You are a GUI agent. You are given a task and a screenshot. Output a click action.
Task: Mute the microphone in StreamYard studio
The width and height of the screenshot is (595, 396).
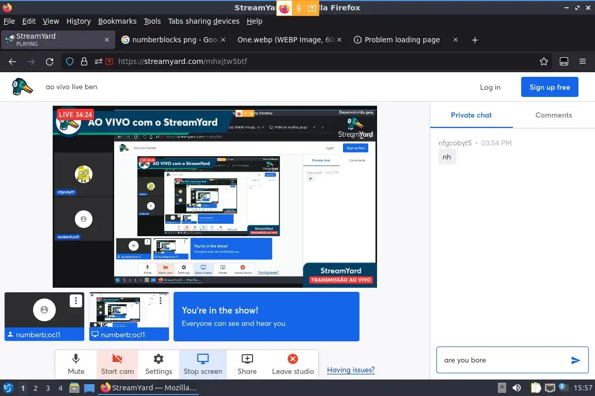(x=76, y=364)
